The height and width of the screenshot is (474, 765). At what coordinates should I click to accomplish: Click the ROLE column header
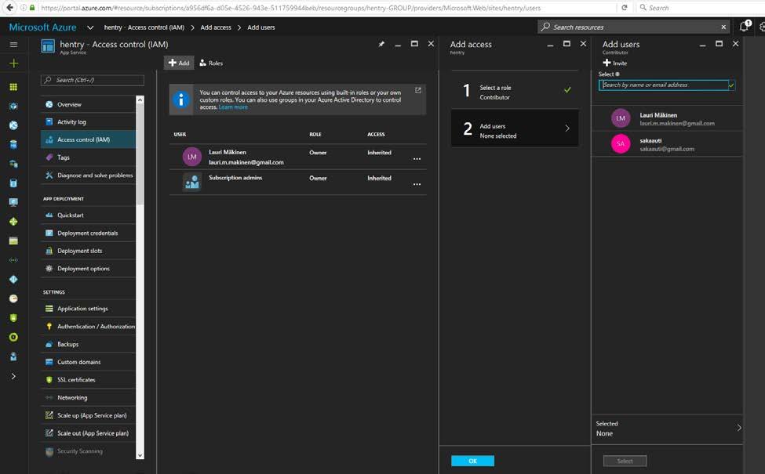pos(315,135)
